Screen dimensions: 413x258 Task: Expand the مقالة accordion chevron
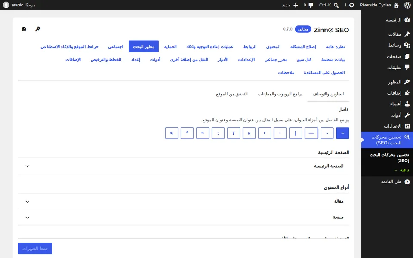(x=28, y=201)
